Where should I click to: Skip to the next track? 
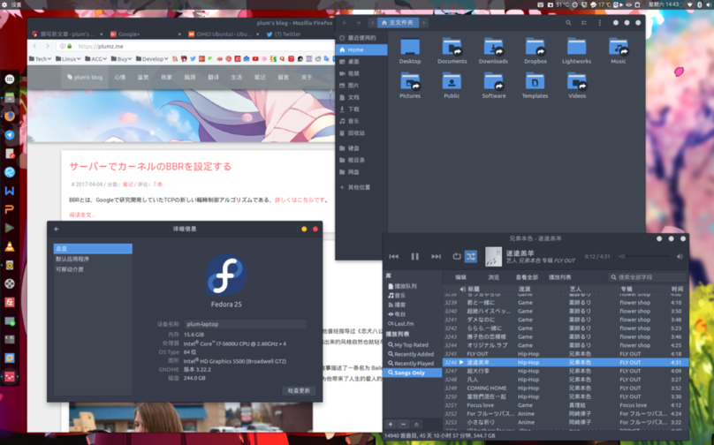436,257
